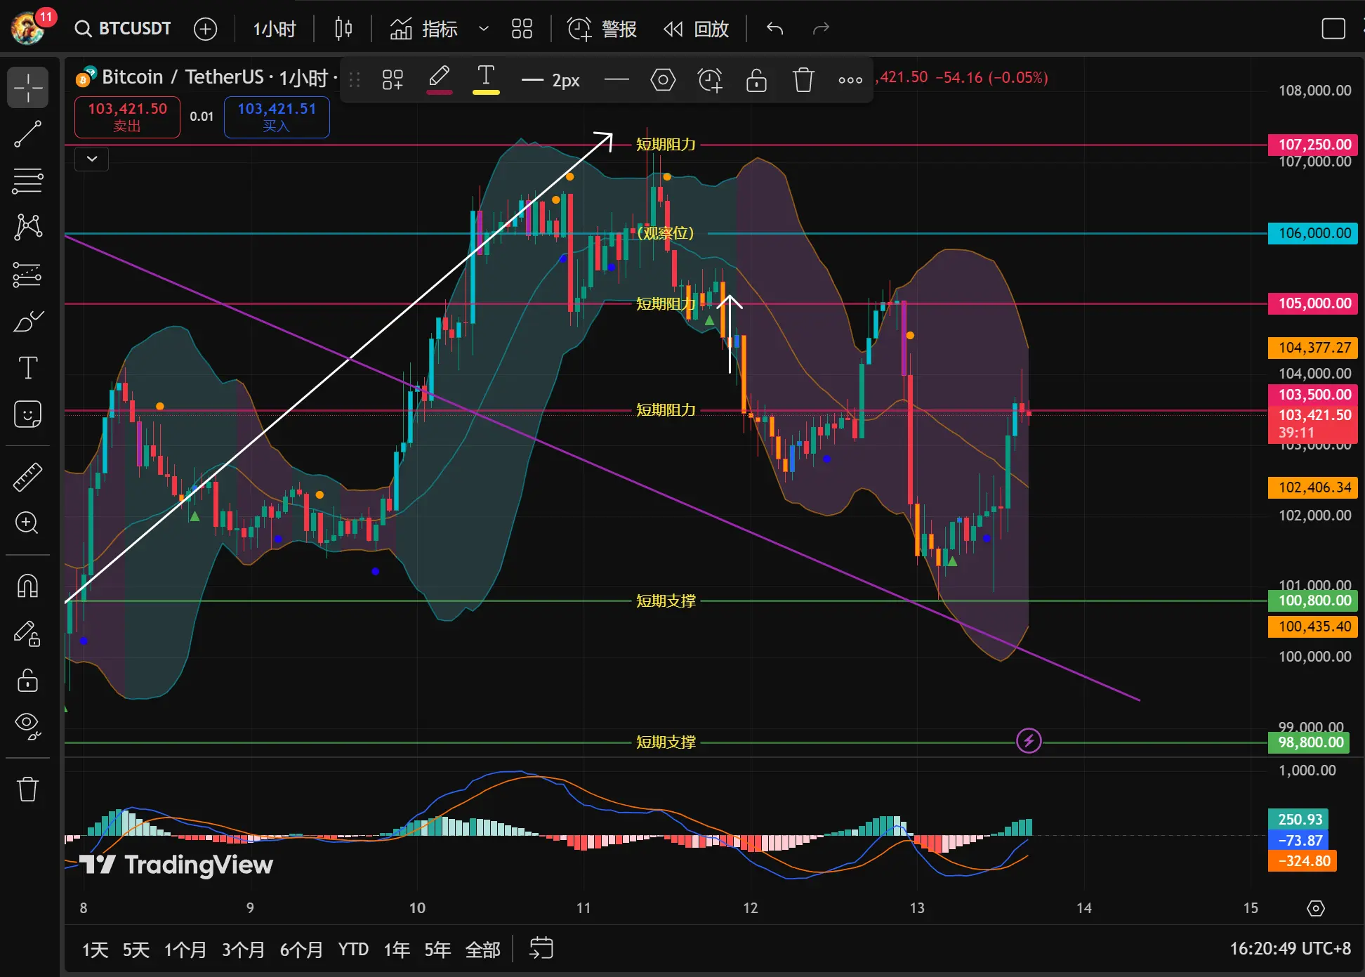Image resolution: width=1365 pixels, height=977 pixels.
Task: Click the 103,421.50 卖出 sell button
Action: [127, 117]
